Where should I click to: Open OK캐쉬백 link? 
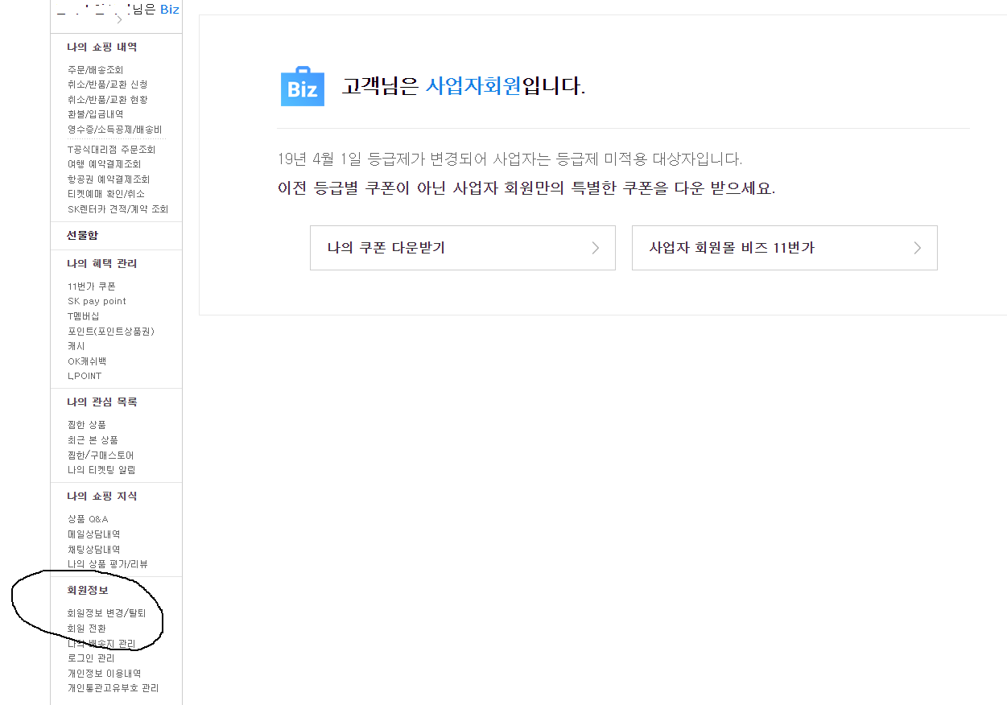87,361
